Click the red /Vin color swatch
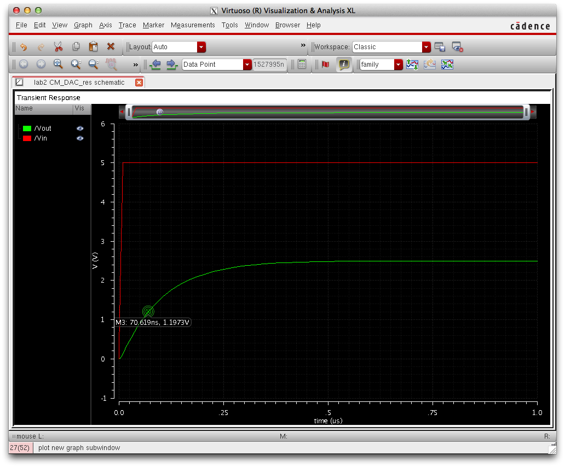The image size is (565, 467). coord(27,138)
